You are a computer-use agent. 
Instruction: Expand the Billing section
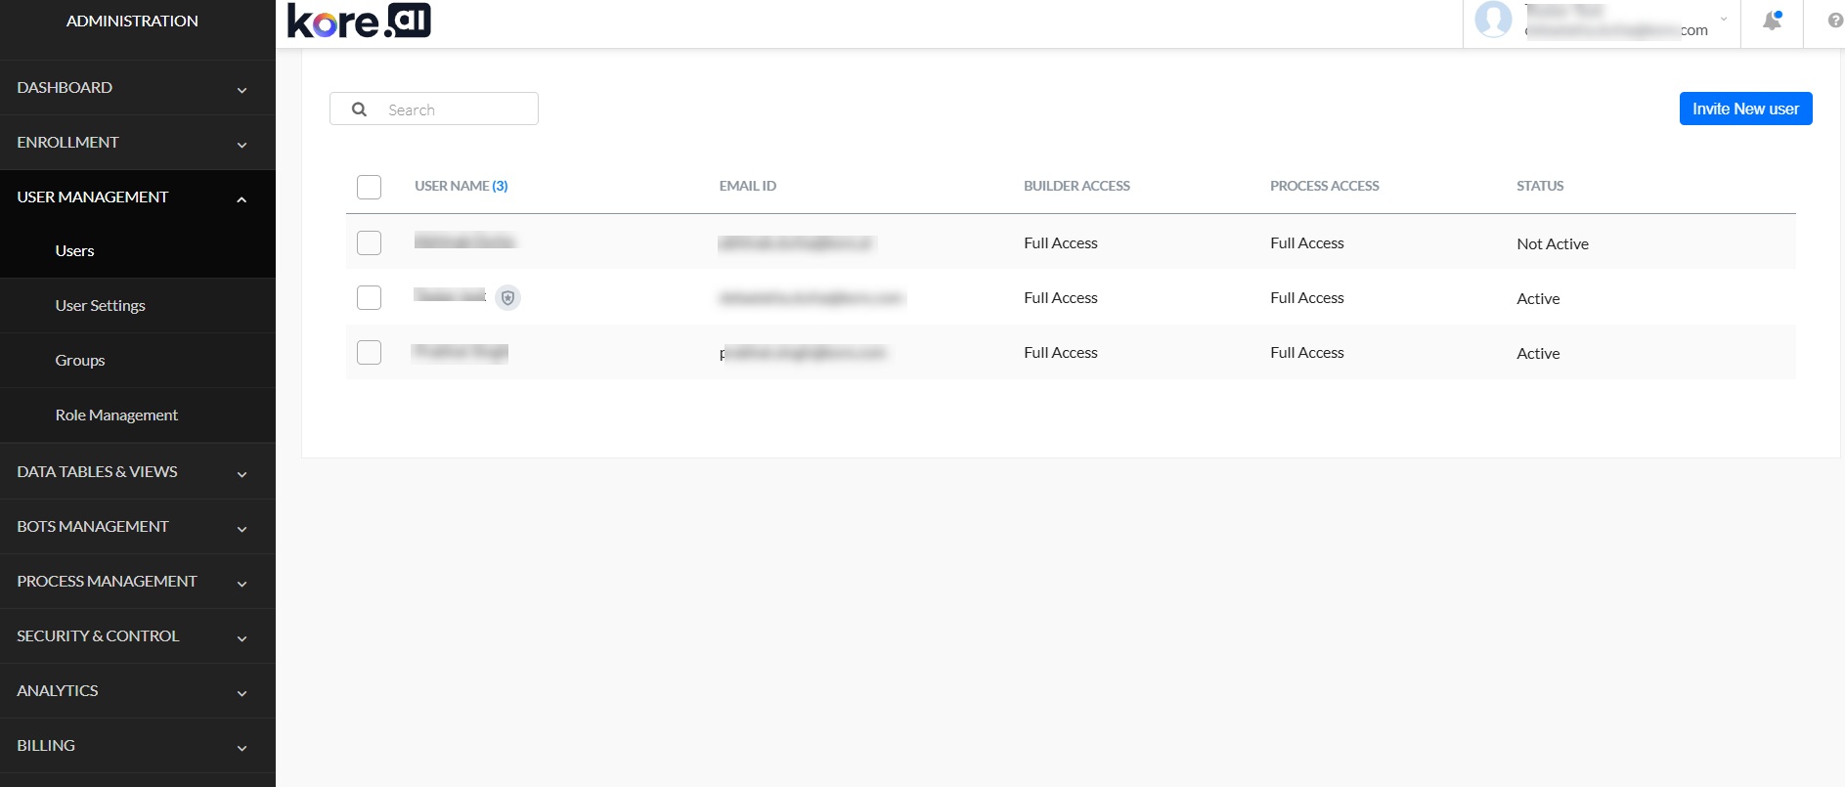137,746
